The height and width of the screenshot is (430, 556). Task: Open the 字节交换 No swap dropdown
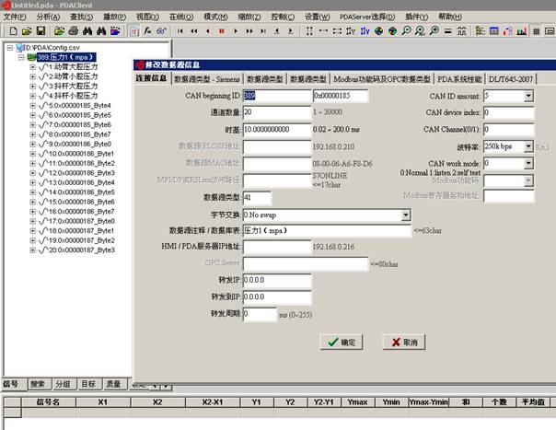(406, 215)
